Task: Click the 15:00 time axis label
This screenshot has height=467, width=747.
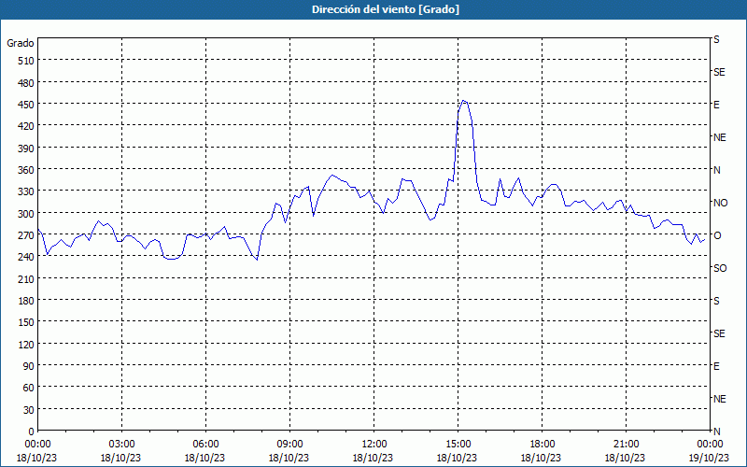Action: click(458, 445)
